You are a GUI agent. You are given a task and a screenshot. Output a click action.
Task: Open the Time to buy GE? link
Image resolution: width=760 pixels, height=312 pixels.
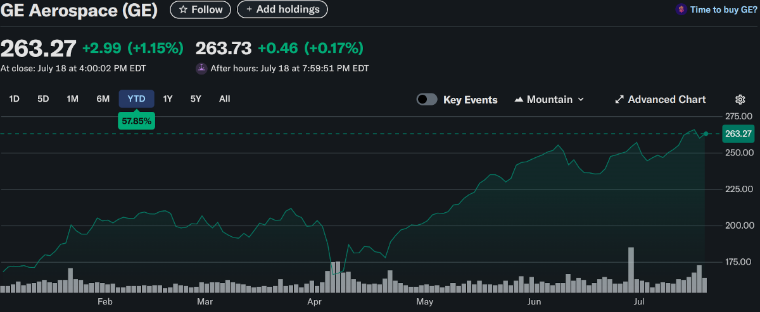click(x=723, y=9)
